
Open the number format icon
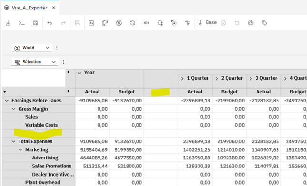(91, 23)
